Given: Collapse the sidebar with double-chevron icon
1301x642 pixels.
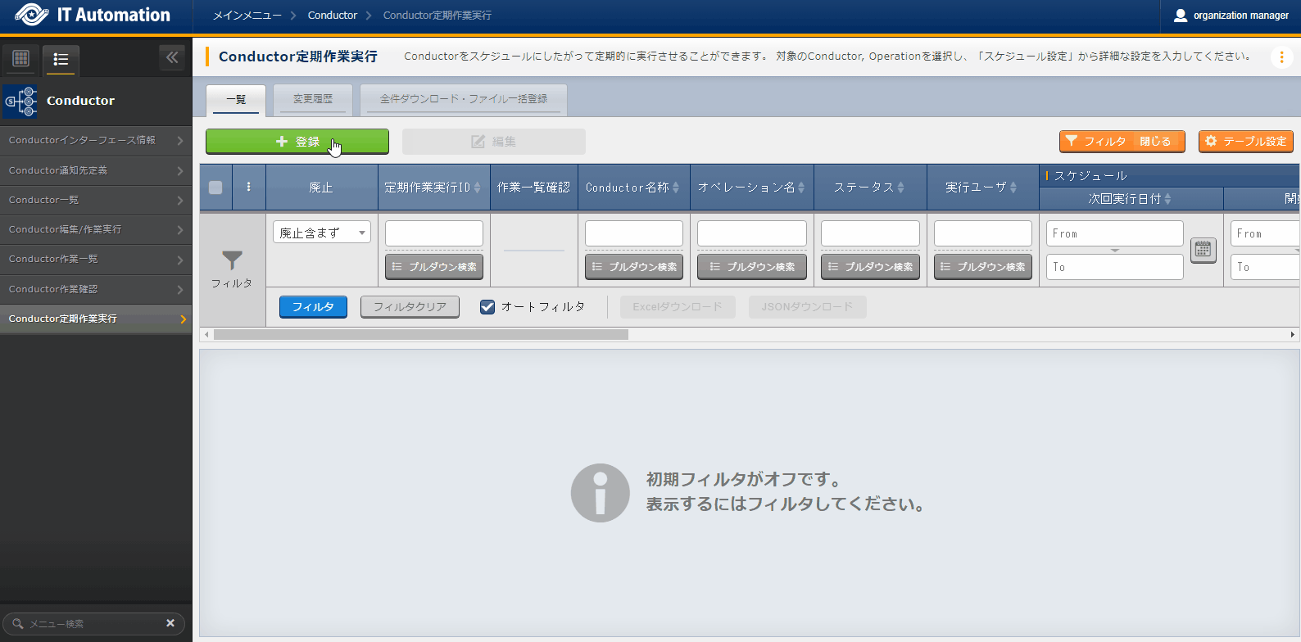Looking at the screenshot, I should (172, 57).
